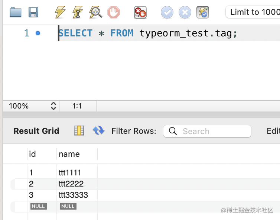Run Explain plan magnifier lightning icon

tap(96, 13)
